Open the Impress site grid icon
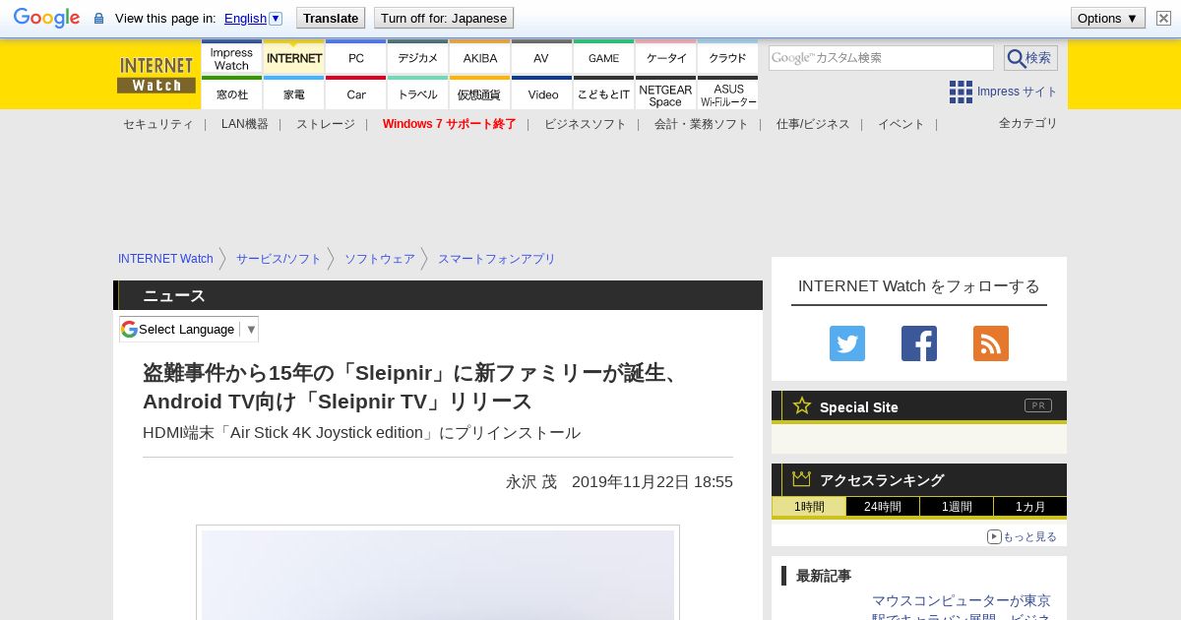Image resolution: width=1181 pixels, height=620 pixels. tap(961, 92)
